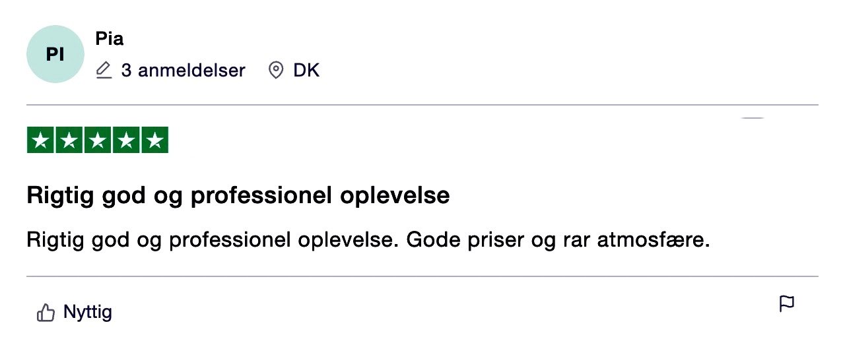This screenshot has height=343, width=841.
Task: Report the review with flag icon
Action: click(786, 304)
